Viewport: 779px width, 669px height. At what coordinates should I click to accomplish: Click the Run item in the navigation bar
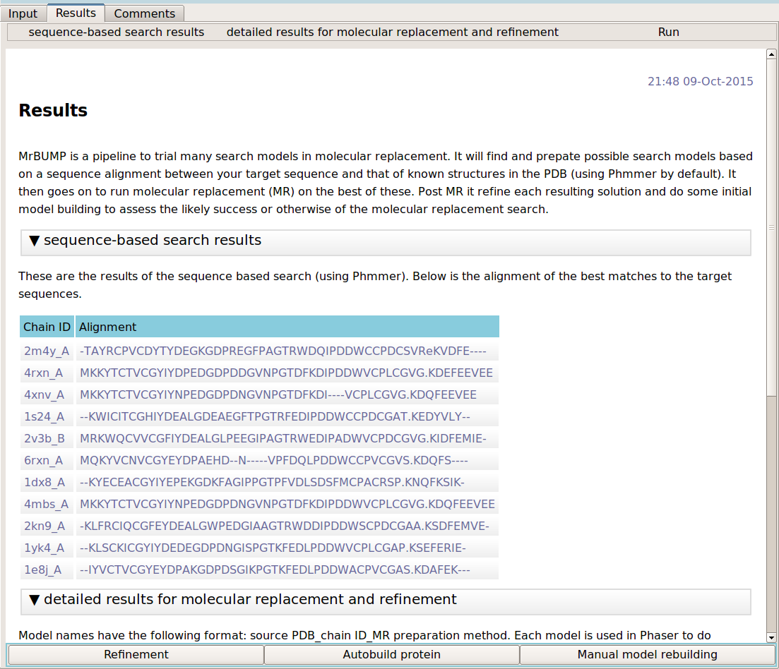point(668,32)
